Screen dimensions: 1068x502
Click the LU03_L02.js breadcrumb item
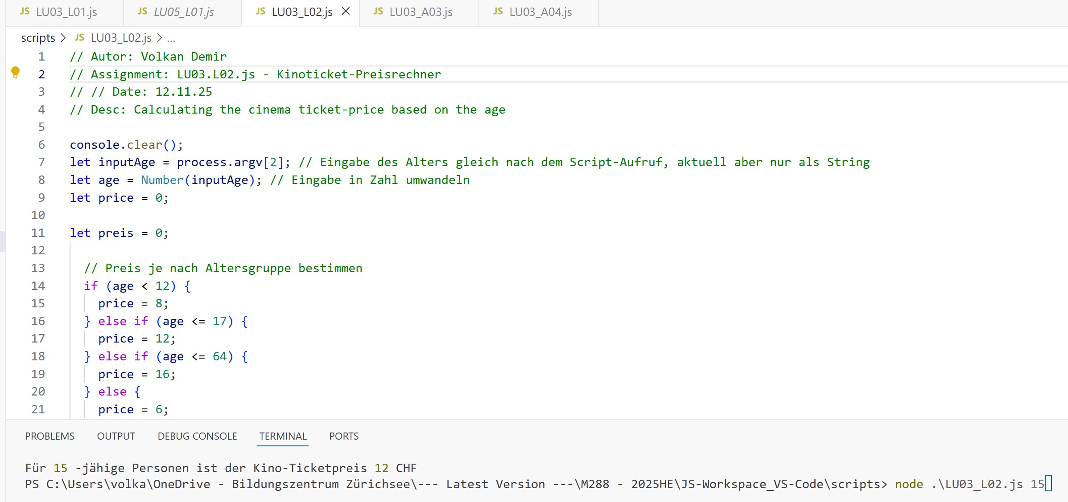(121, 38)
